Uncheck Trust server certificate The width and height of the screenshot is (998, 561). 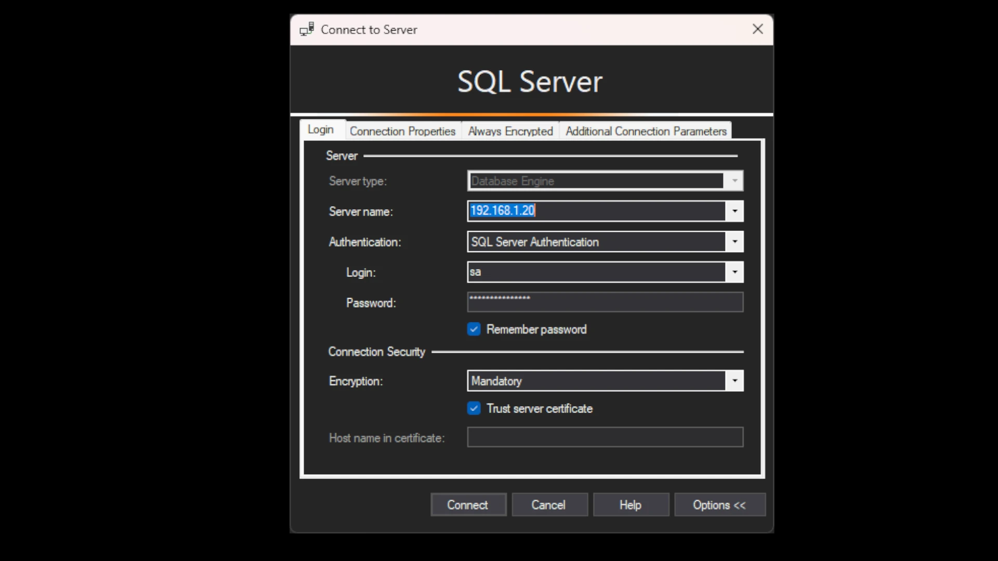pos(474,408)
